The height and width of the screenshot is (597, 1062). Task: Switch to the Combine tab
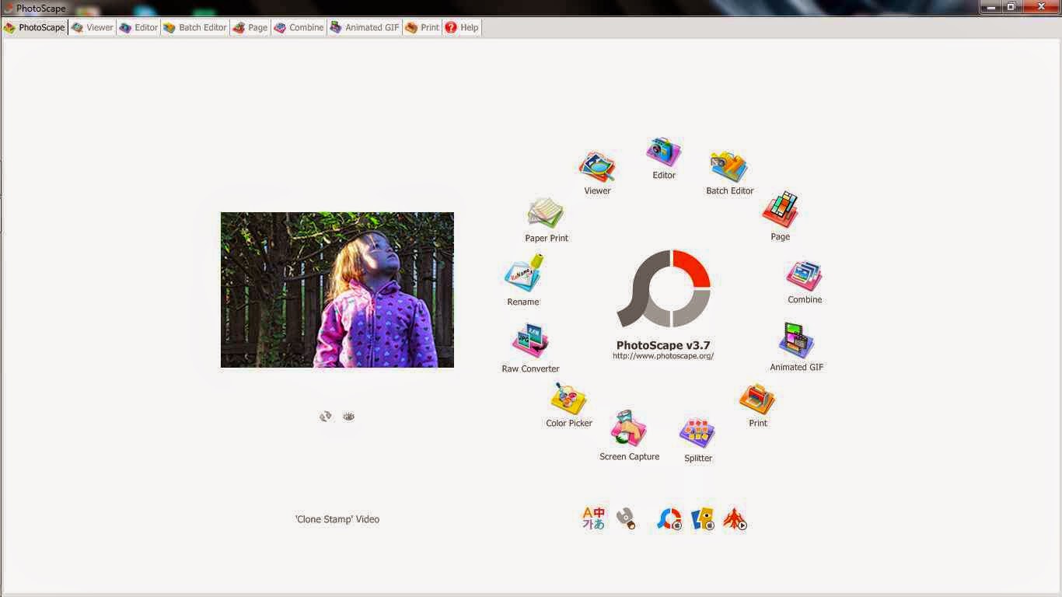(299, 27)
